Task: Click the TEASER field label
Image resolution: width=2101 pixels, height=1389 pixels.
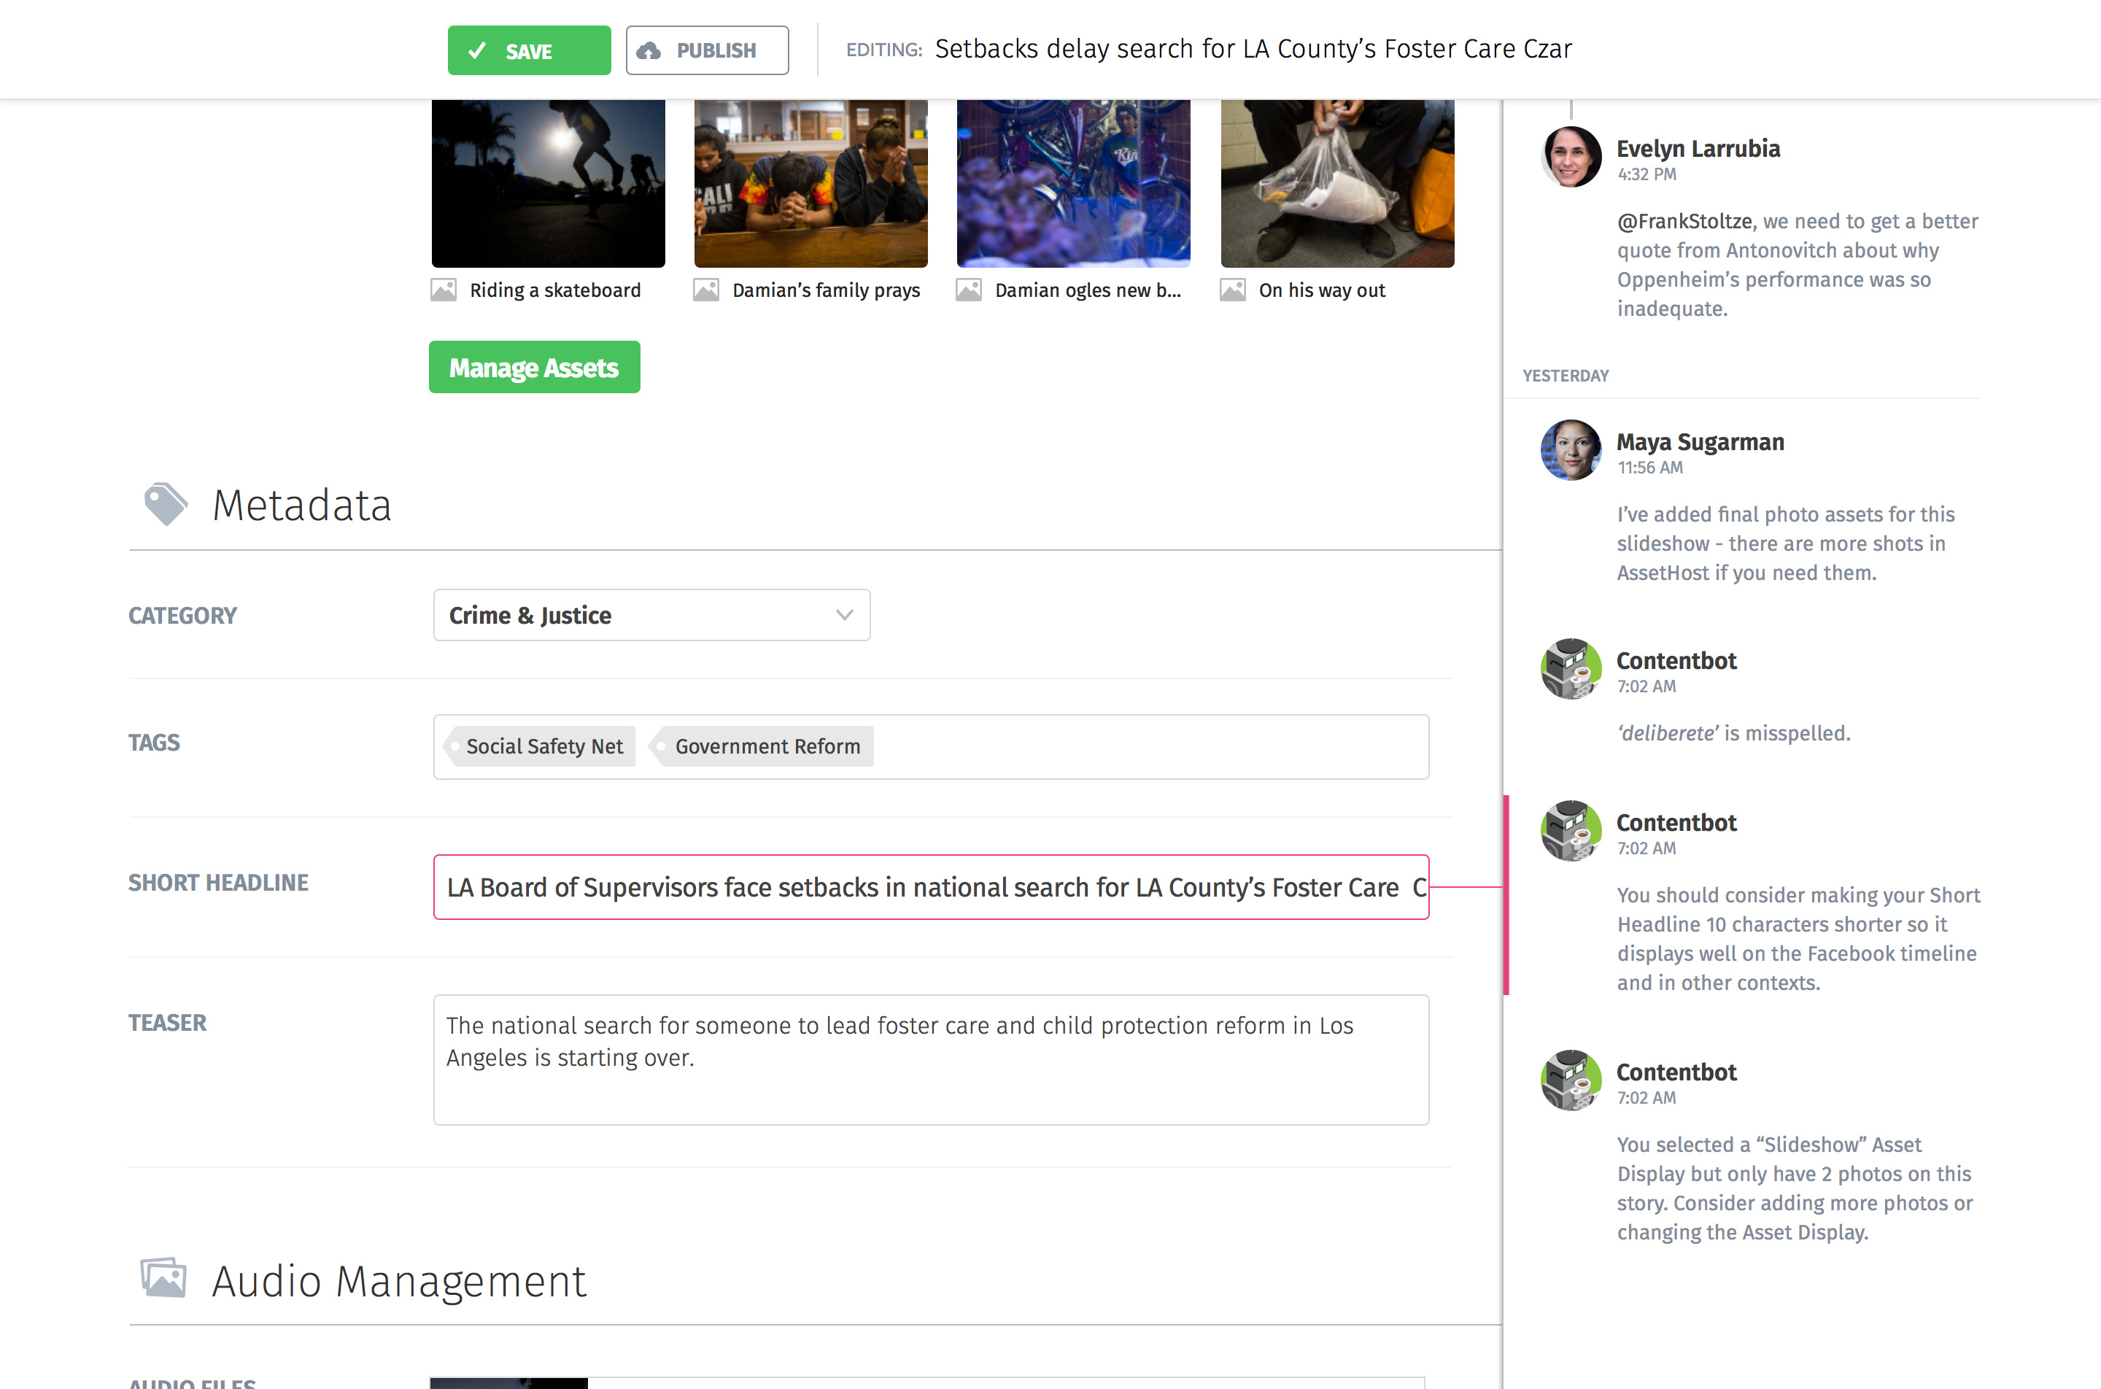Action: point(166,1022)
